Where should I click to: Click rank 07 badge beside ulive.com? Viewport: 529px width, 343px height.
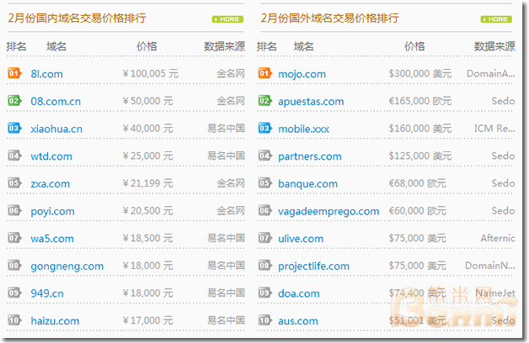[x=265, y=238]
